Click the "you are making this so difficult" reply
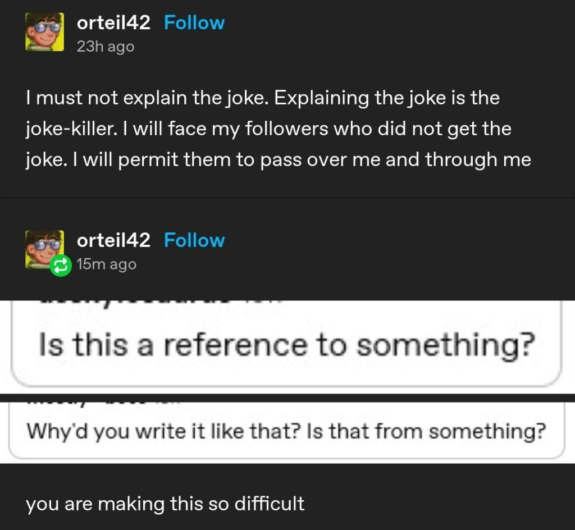Screen dimensions: 575x530 point(165,503)
